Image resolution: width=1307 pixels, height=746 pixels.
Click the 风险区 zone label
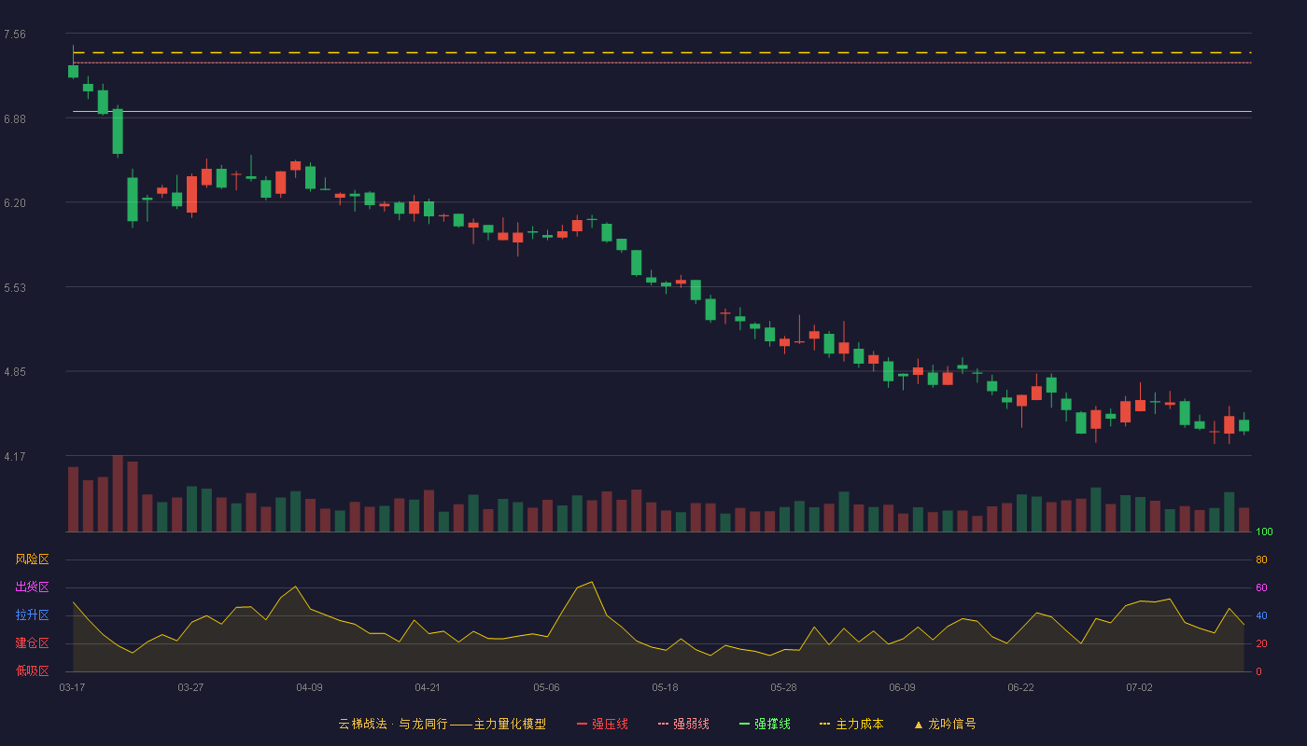click(33, 559)
